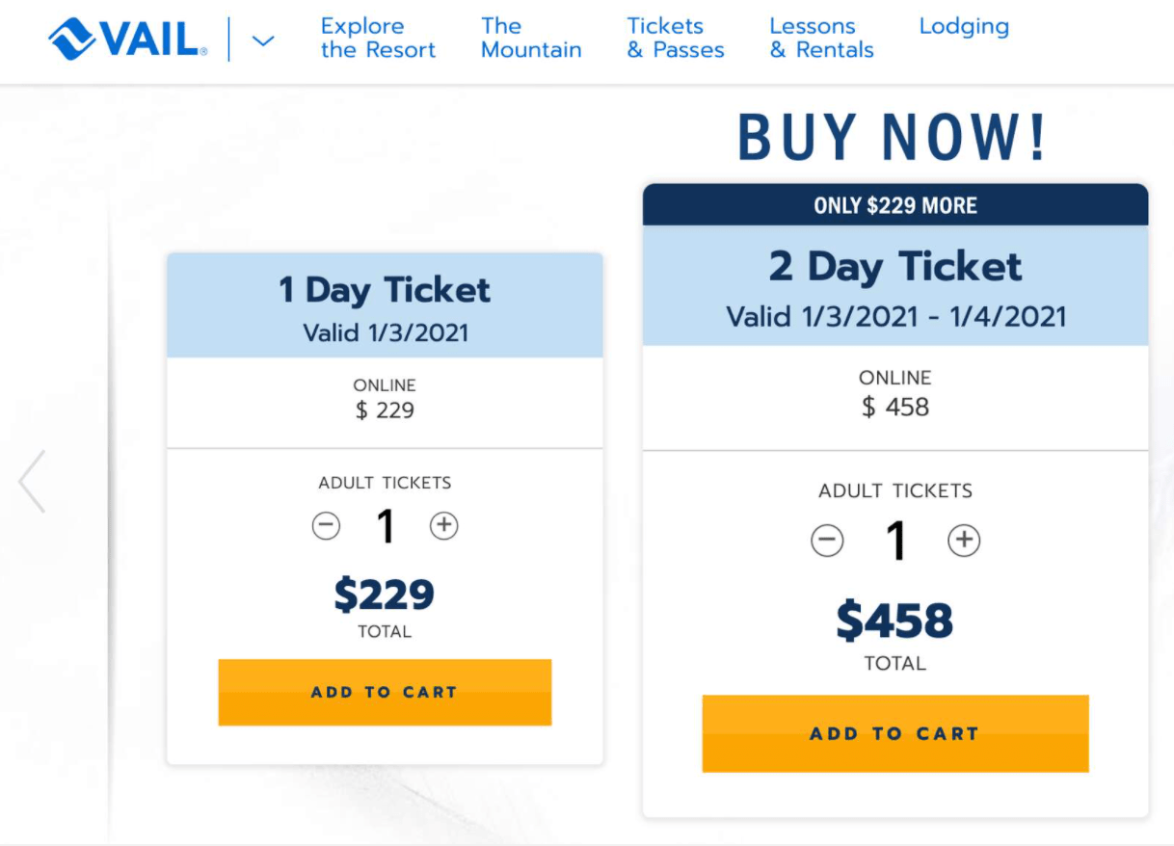The image size is (1174, 846).
Task: Open the Explore the Resort menu
Action: coord(377,39)
